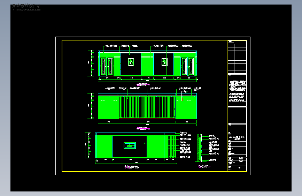Viewport: 302px width, 196px height.
Task: Click the framed sign in the bottom elevation
Action: [130, 146]
